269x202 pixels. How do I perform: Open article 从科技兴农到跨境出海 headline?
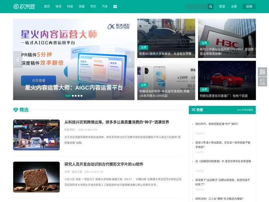click(x=117, y=122)
